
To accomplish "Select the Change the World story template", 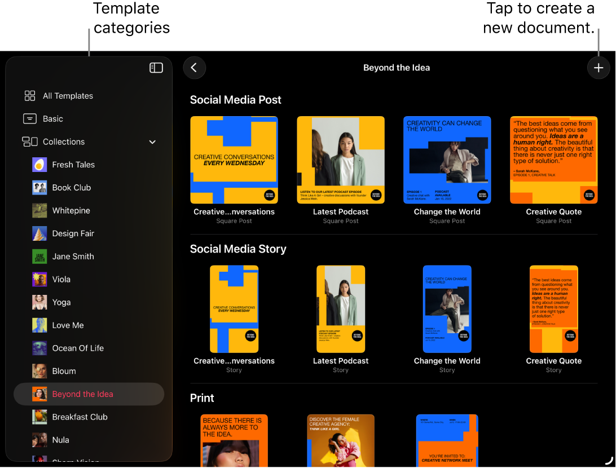I will pyautogui.click(x=447, y=308).
